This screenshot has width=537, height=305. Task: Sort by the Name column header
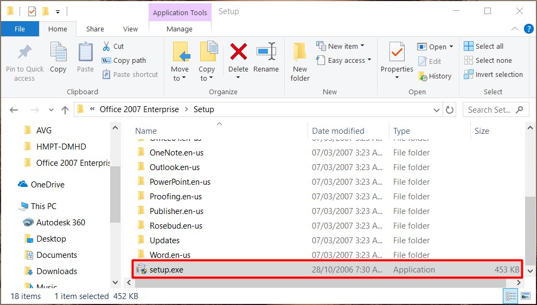(x=146, y=131)
